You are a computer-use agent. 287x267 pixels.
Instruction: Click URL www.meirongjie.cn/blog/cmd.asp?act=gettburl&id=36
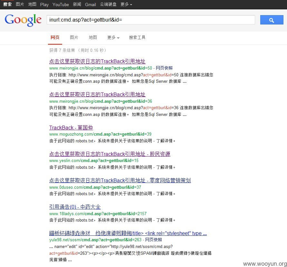(101, 101)
